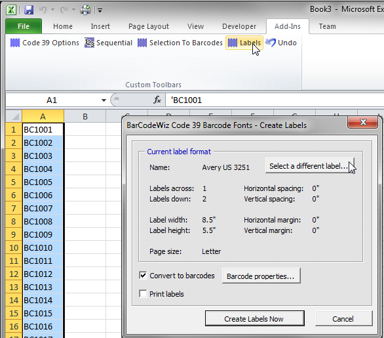
Task: Click cell containing BC1008
Action: click(43, 221)
